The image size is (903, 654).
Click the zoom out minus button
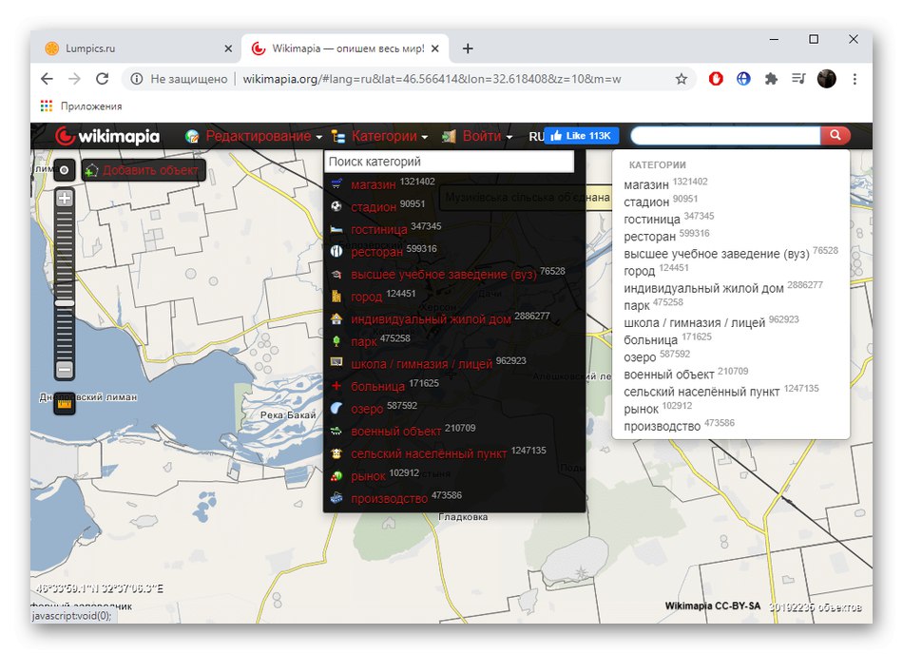(x=65, y=369)
